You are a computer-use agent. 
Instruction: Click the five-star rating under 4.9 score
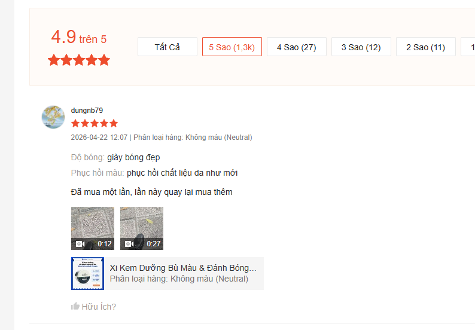79,60
